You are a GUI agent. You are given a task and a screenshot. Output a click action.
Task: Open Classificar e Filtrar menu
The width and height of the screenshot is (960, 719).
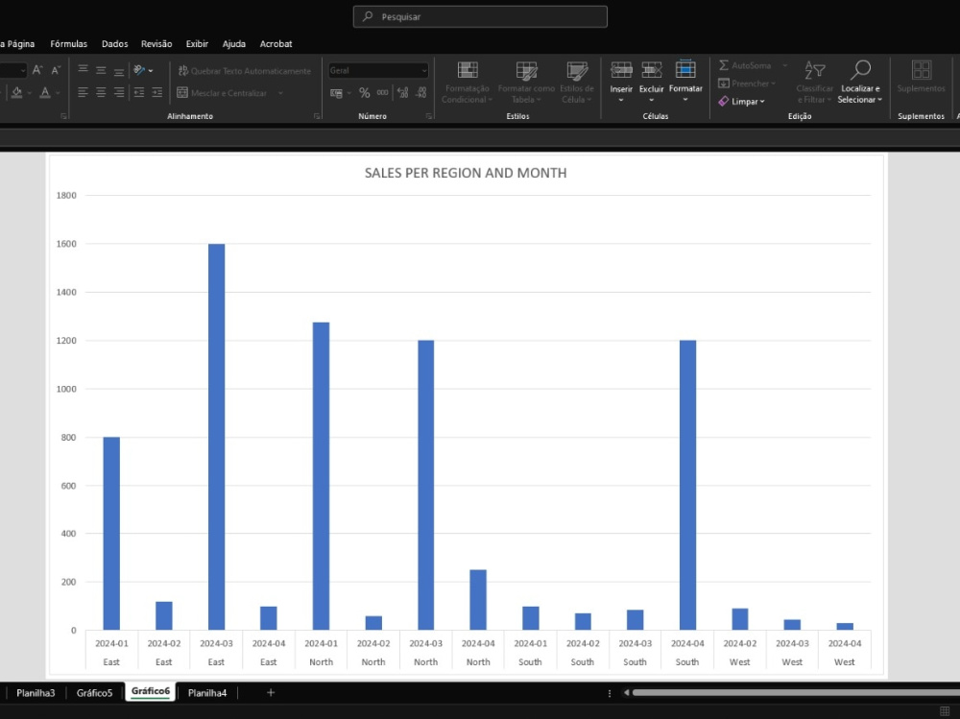(x=814, y=82)
